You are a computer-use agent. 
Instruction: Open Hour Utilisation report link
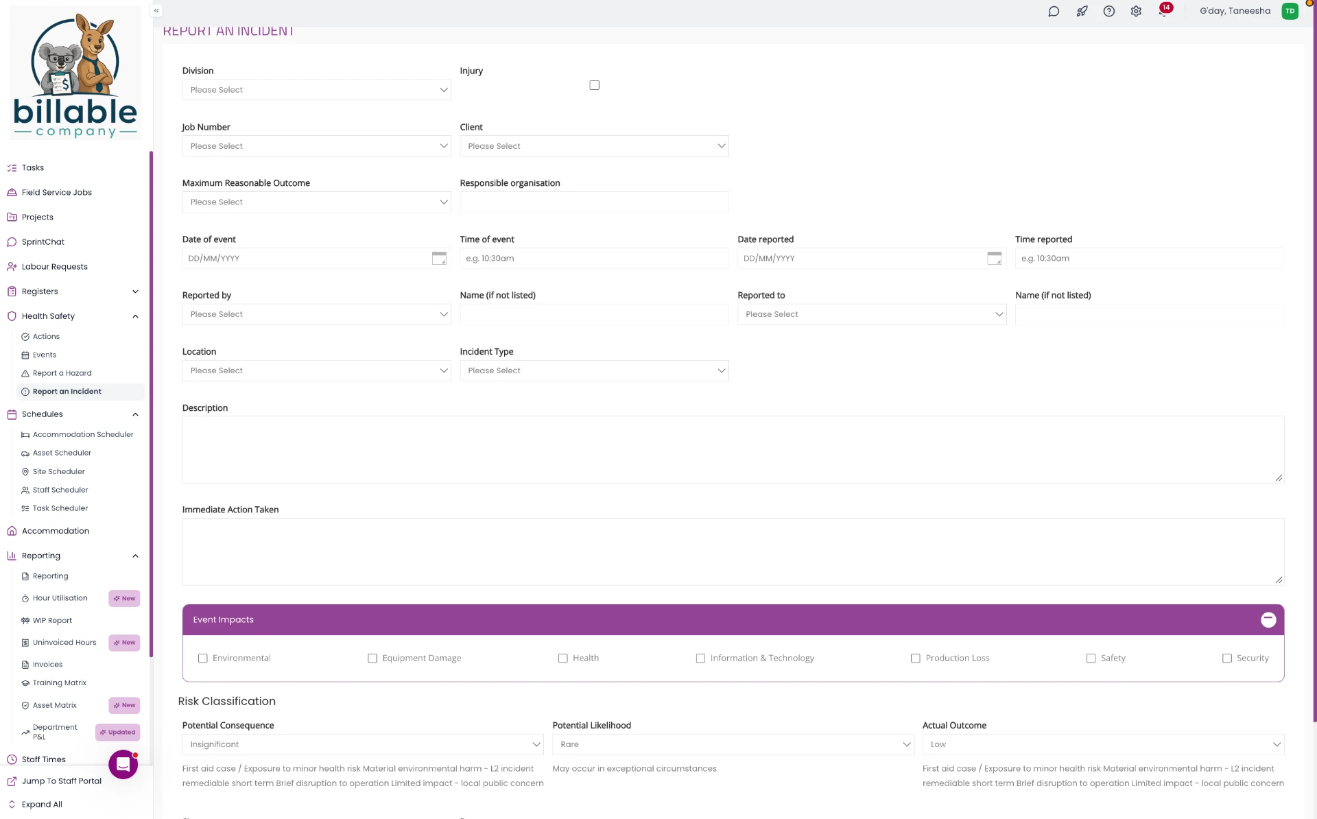click(60, 598)
